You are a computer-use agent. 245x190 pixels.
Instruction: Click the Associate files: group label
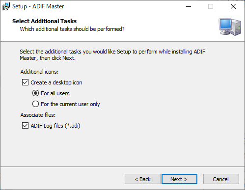[38, 115]
